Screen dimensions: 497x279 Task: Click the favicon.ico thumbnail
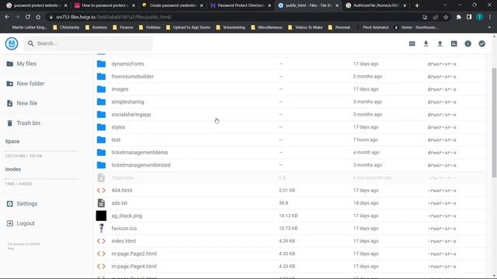click(102, 228)
